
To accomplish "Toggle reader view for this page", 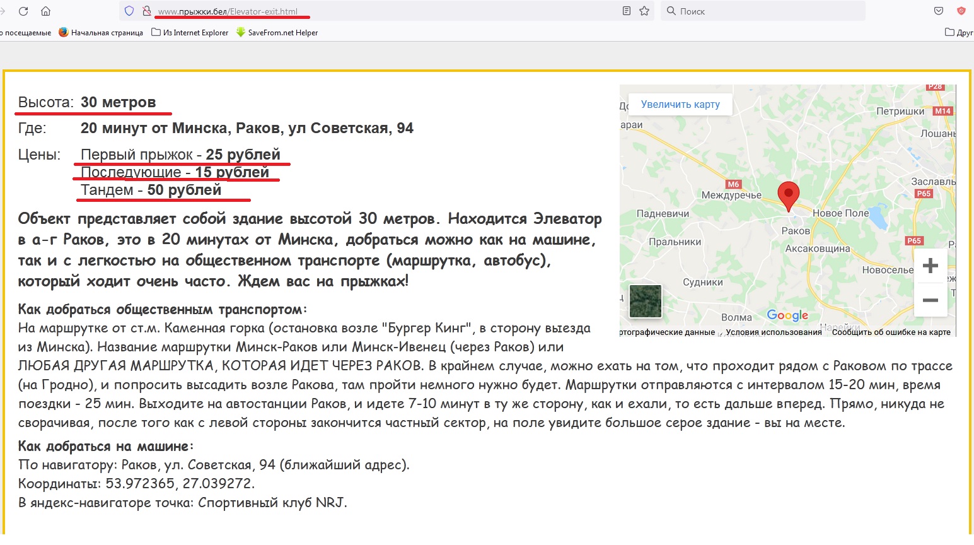I will 626,11.
